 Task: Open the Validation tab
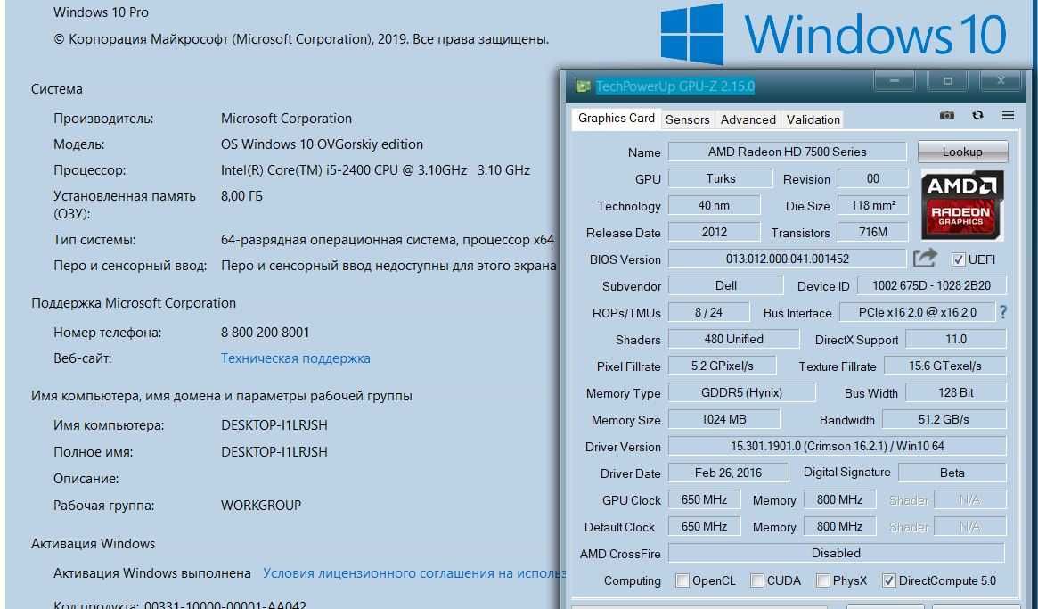tap(813, 120)
